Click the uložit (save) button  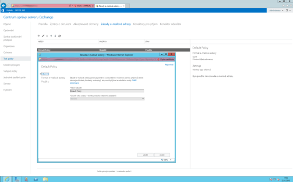point(145,155)
